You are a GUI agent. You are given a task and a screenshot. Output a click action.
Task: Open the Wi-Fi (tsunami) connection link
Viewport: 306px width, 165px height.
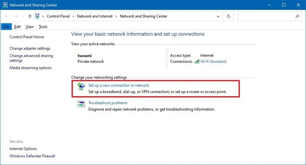213,62
